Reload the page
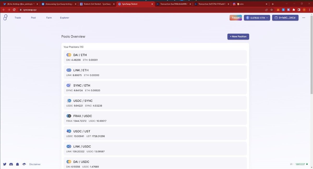The height and width of the screenshot is (169, 313). (x=14, y=10)
